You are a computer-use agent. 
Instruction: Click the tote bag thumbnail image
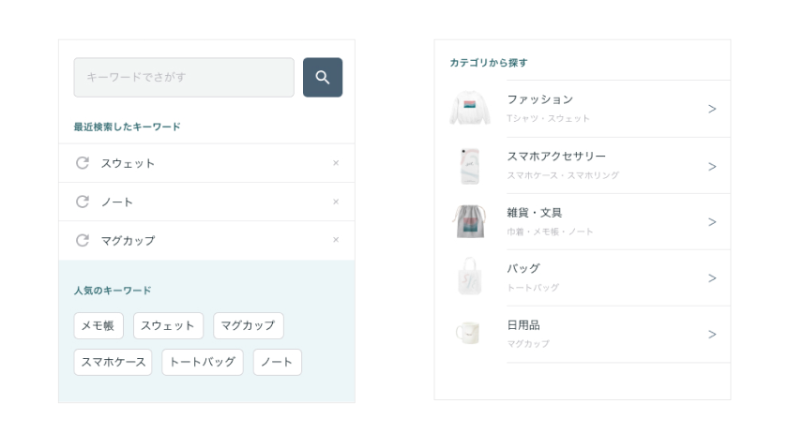tap(469, 277)
